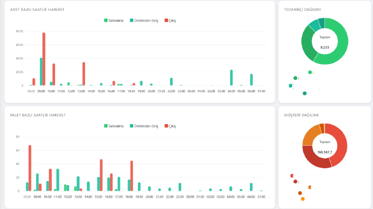Click the dark red Müşteri donut segment

tap(314, 159)
